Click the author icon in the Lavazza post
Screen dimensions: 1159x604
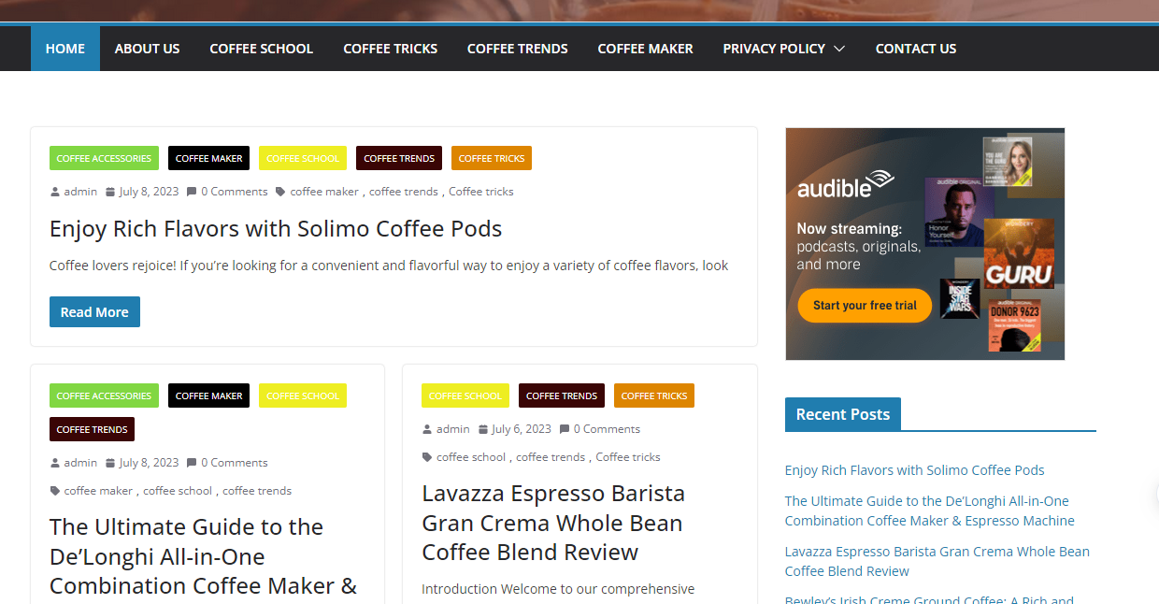tap(427, 429)
